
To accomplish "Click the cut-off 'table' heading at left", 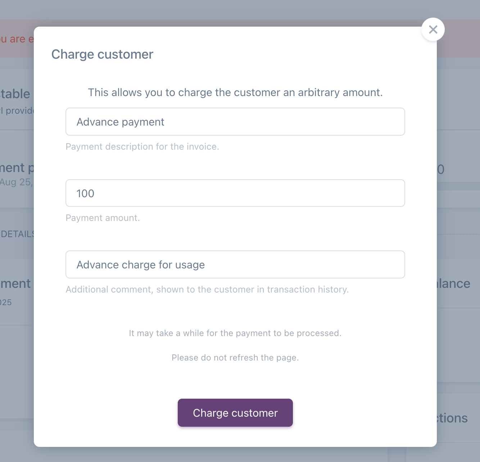I will tap(15, 94).
